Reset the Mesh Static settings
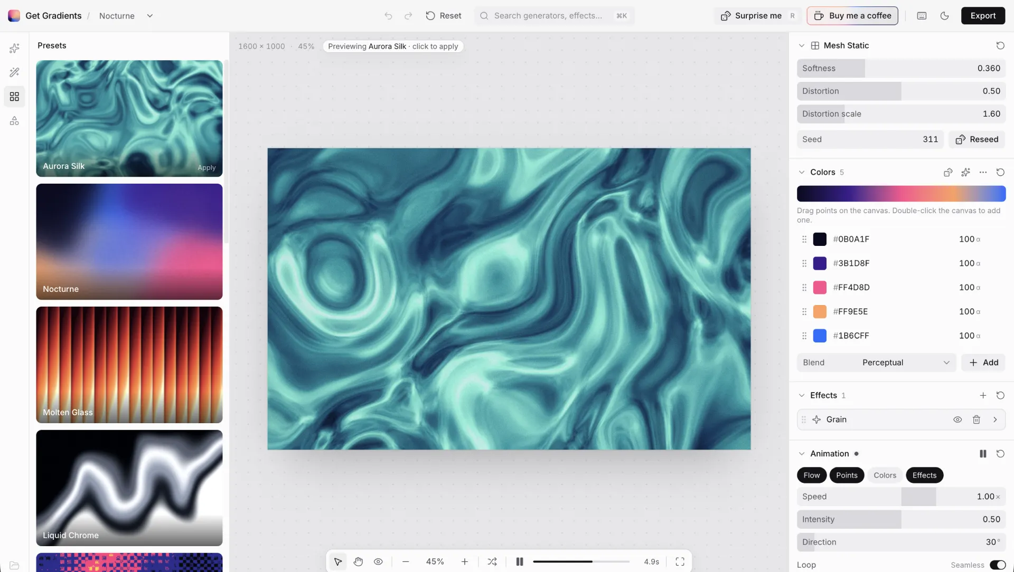 (1000, 45)
